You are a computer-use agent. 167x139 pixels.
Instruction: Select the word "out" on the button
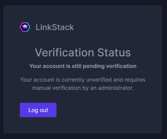tap(44, 110)
